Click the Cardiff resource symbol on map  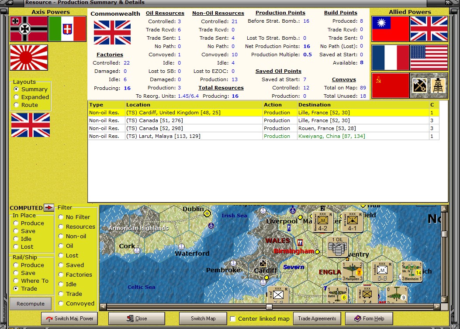point(263,264)
